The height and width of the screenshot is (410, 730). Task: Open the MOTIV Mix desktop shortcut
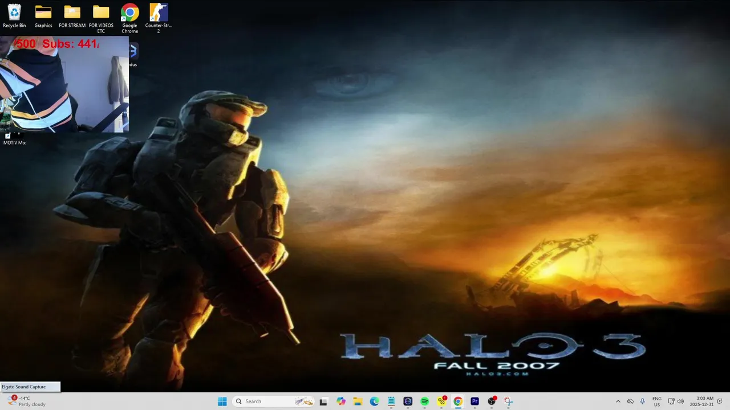click(14, 140)
